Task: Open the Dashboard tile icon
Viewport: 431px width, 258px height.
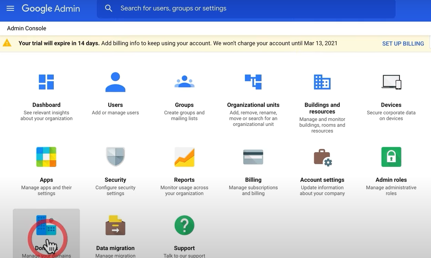Action: (46, 82)
